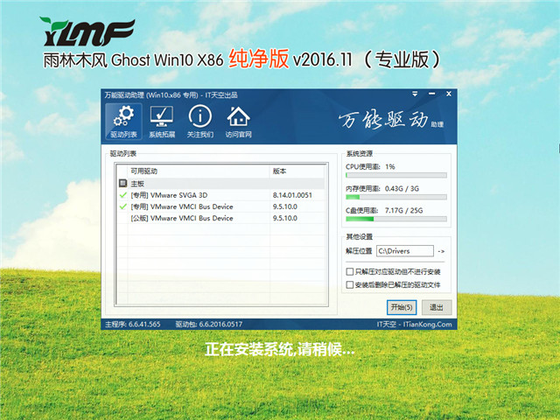
Task: Open the 访问官网 home icon
Action: coord(238,121)
